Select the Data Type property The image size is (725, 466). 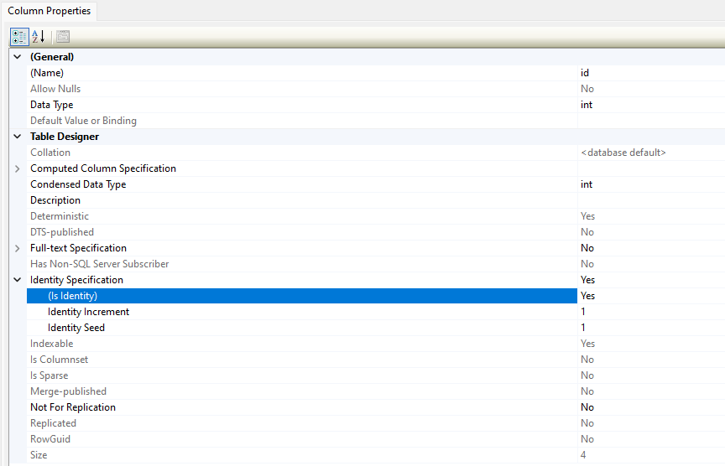coord(302,105)
